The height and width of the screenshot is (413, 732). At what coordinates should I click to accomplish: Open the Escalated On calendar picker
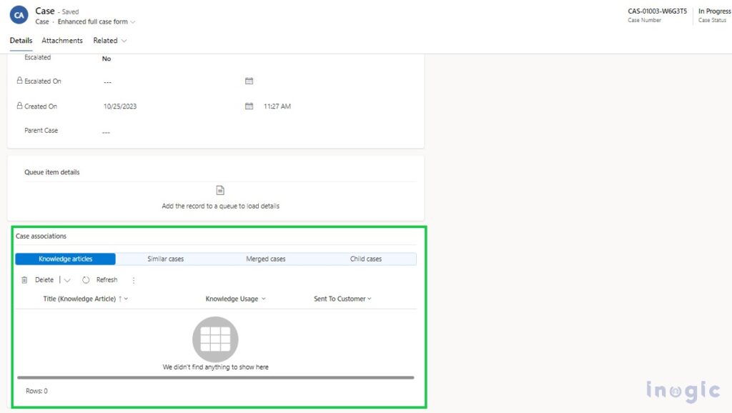249,81
